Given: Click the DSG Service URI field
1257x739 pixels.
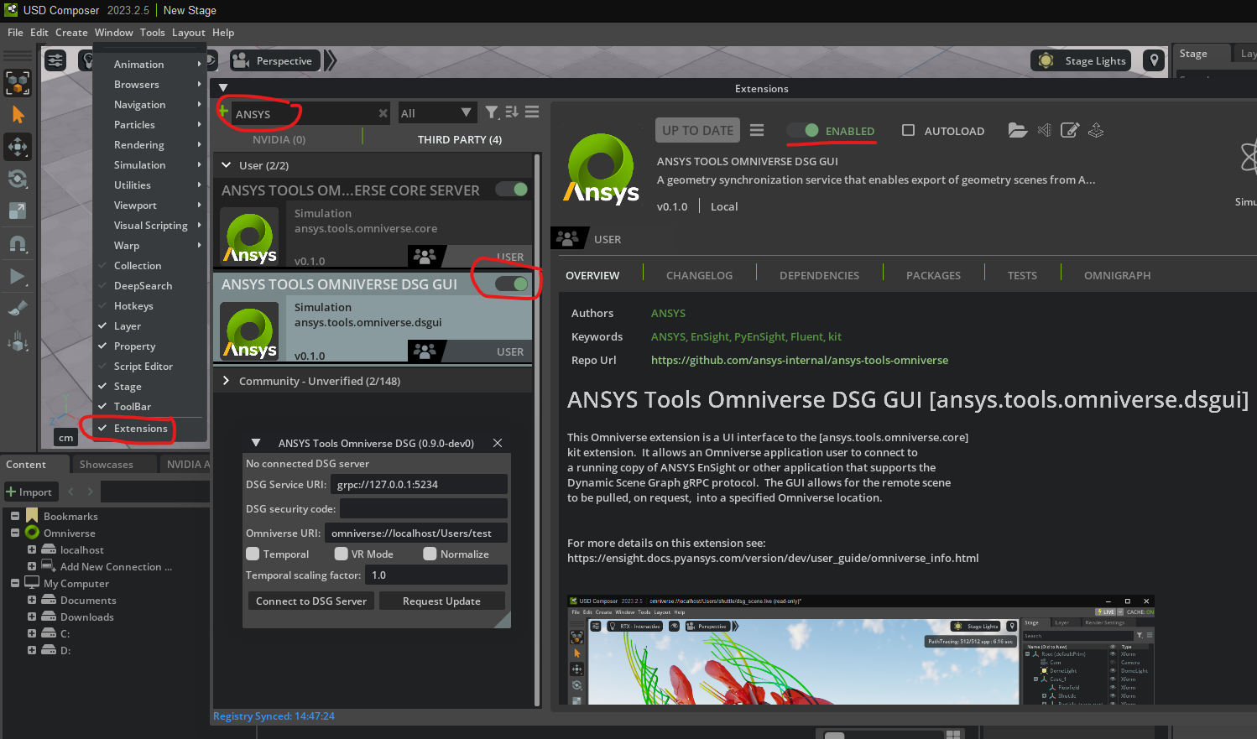Looking at the screenshot, I should (419, 484).
